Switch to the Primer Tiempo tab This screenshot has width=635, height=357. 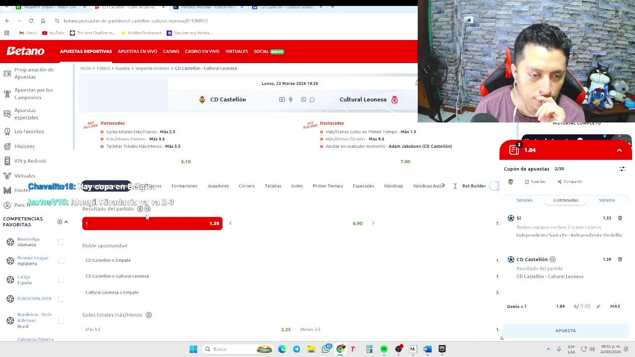click(x=328, y=186)
